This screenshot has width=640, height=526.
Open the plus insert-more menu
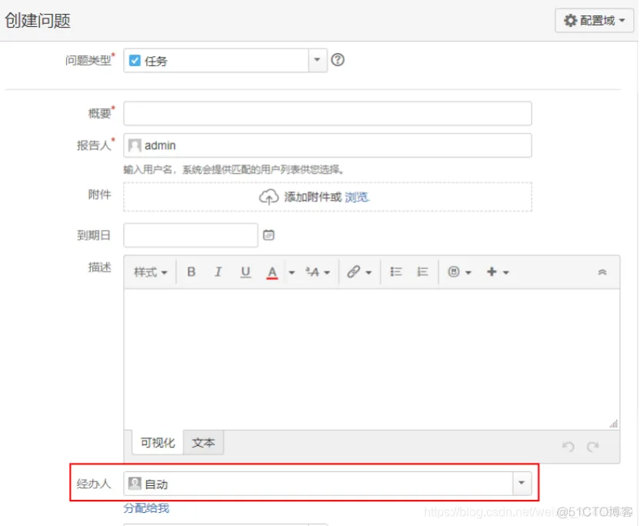[x=498, y=271]
